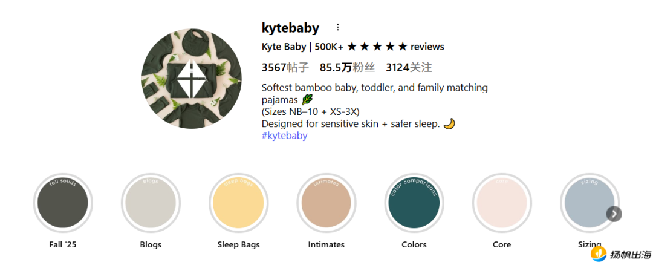Open the three-dot options menu beside kytebaby
This screenshot has width=653, height=265.
(338, 27)
